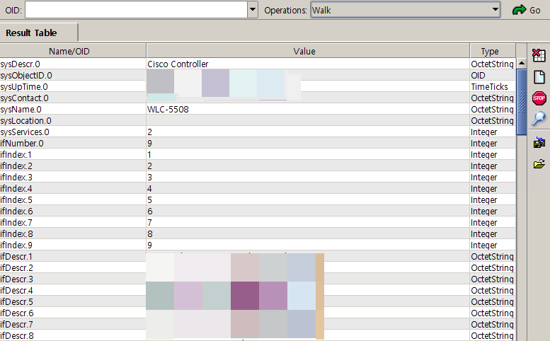This screenshot has height=341, width=550.
Task: Stop the operation with red STOP icon
Action: 539,98
